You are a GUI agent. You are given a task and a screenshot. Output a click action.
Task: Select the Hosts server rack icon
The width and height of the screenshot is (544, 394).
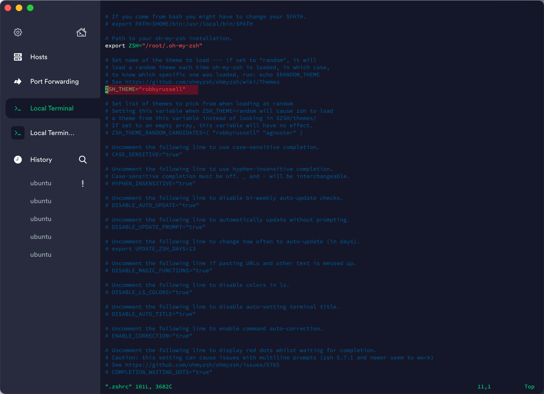(18, 57)
